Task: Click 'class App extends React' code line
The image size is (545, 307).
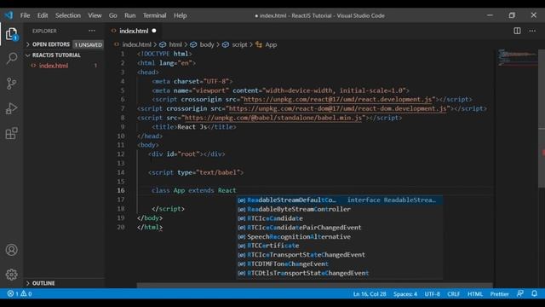Action: (x=194, y=190)
